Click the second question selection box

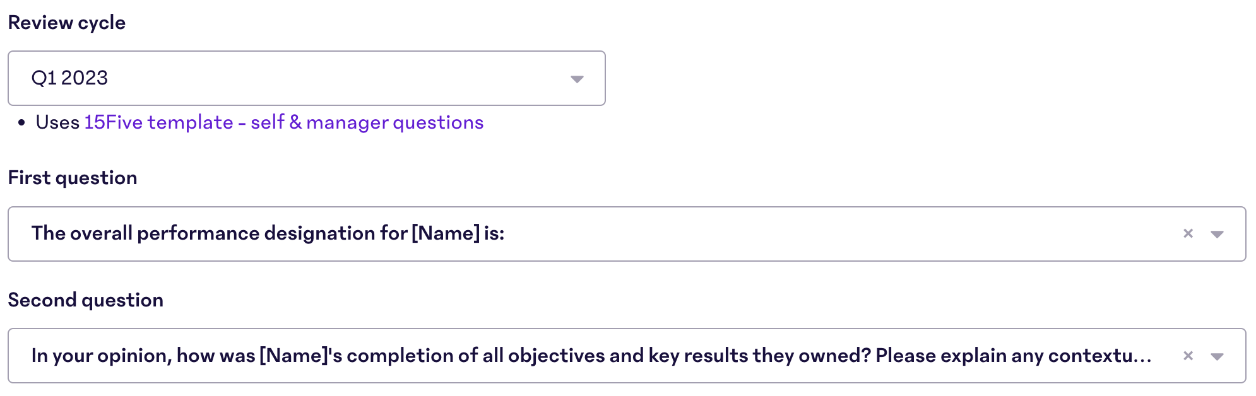[568, 355]
